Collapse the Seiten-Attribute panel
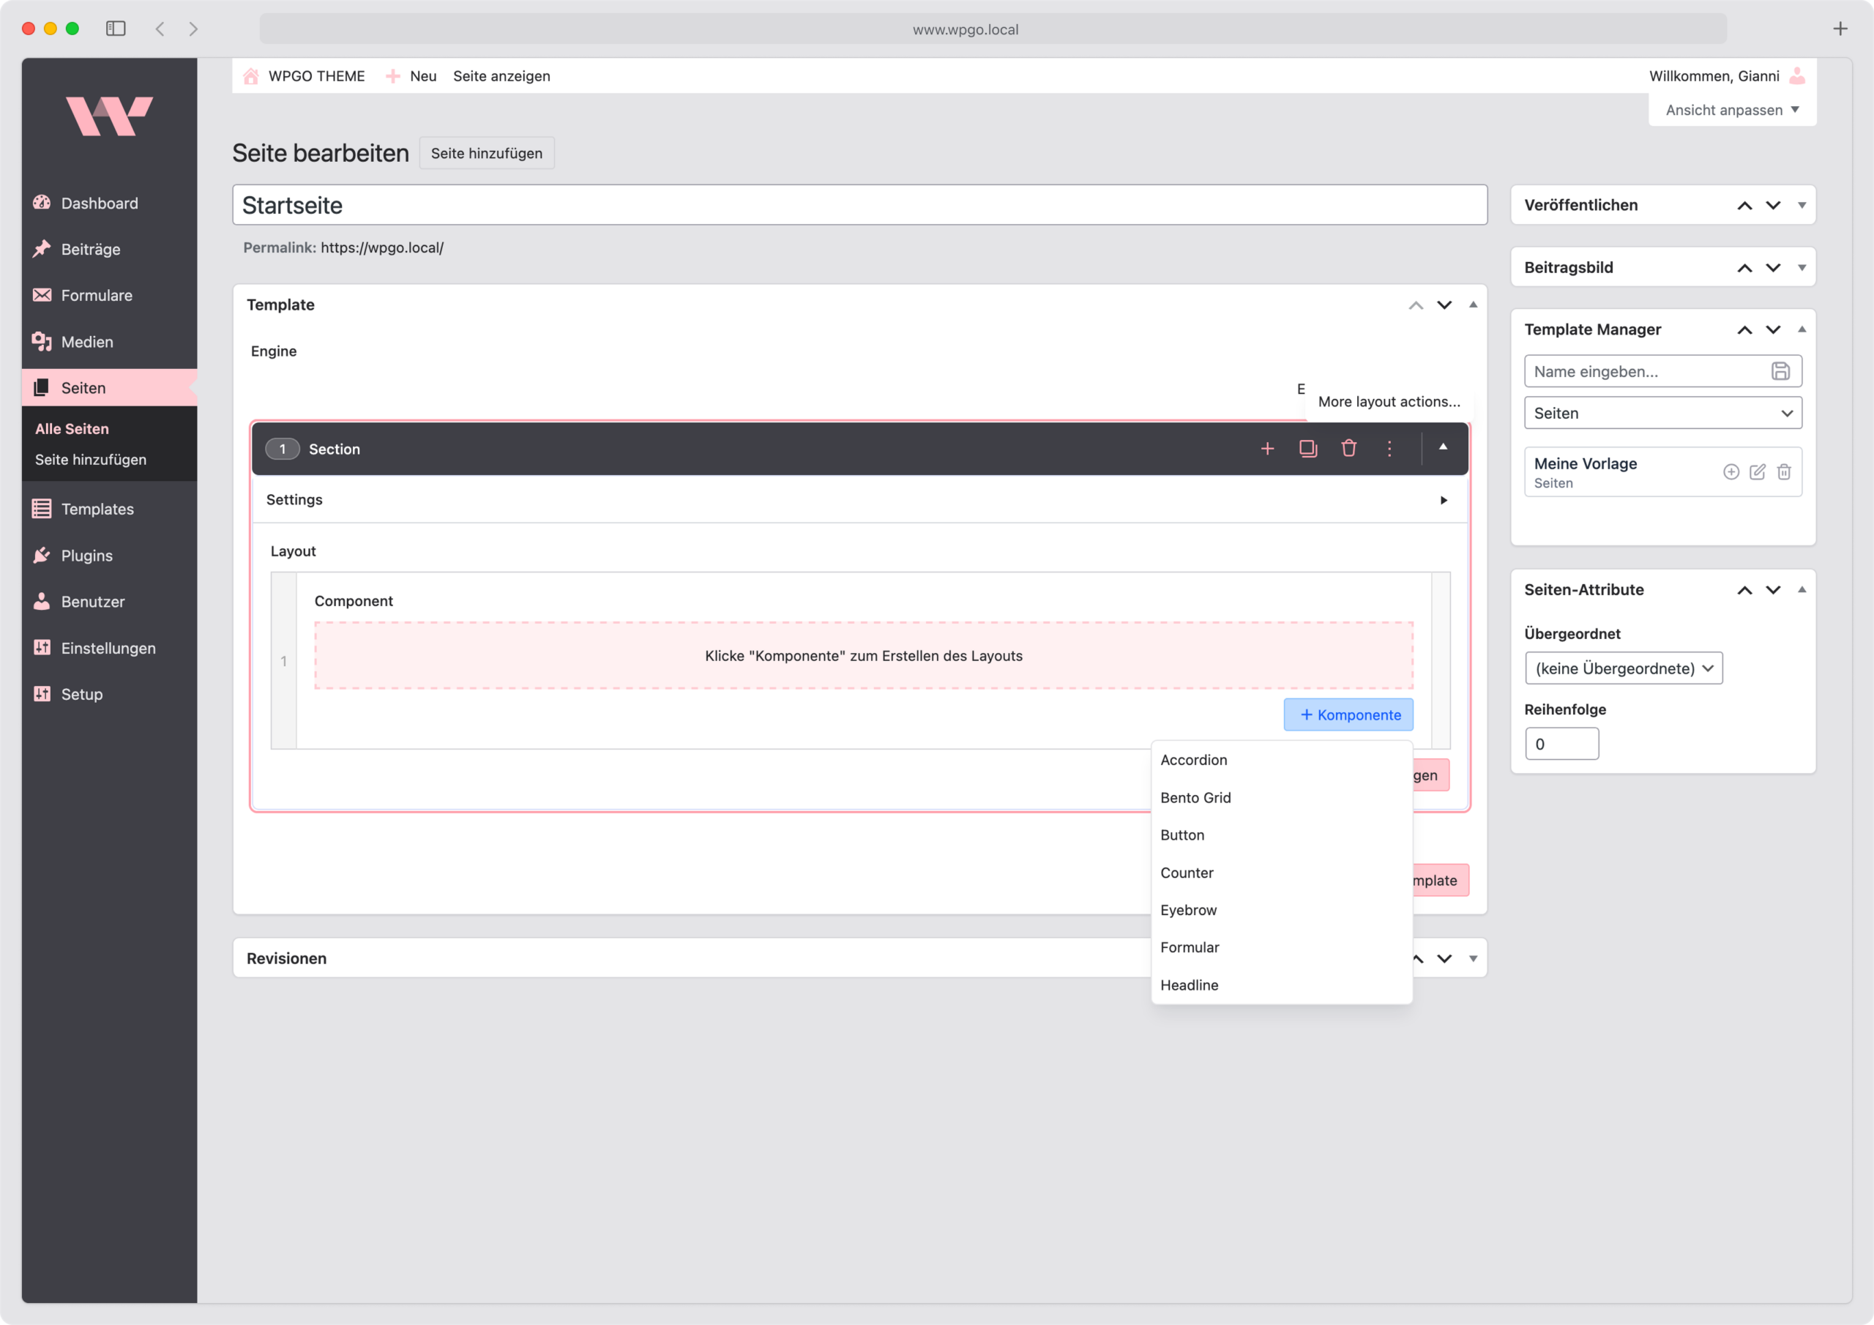 [x=1802, y=589]
